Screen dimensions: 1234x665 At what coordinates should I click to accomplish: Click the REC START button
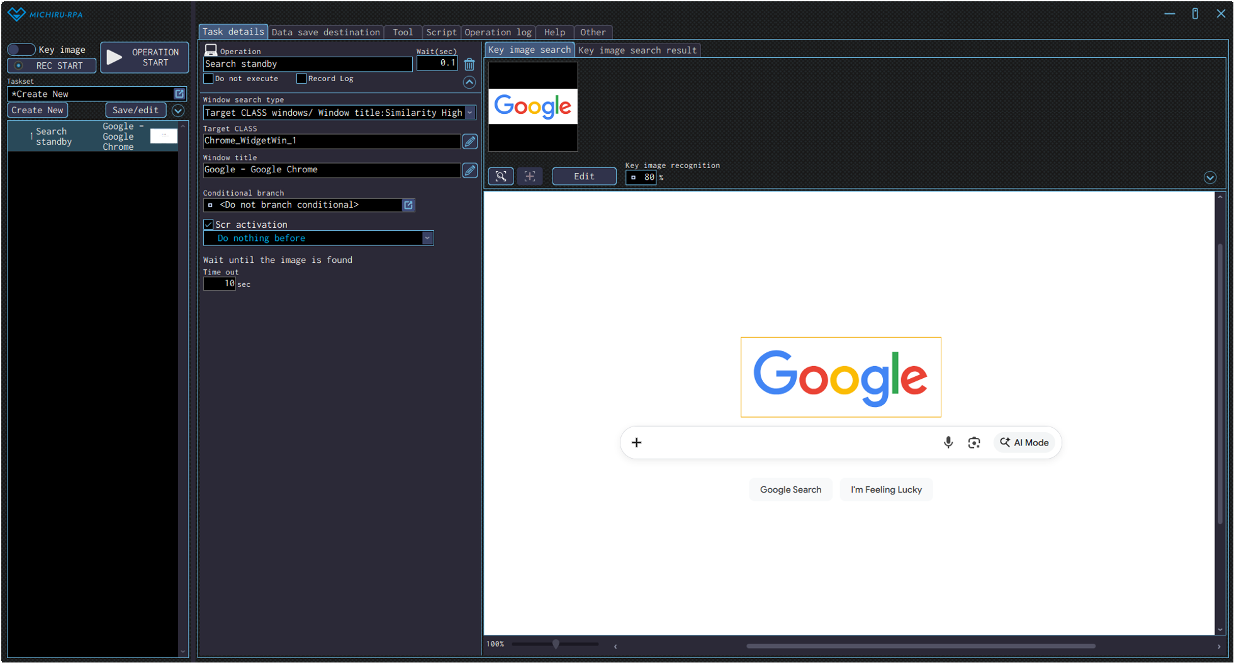[x=52, y=65]
